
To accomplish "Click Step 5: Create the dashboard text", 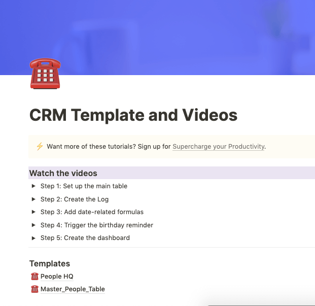I will click(x=85, y=238).
